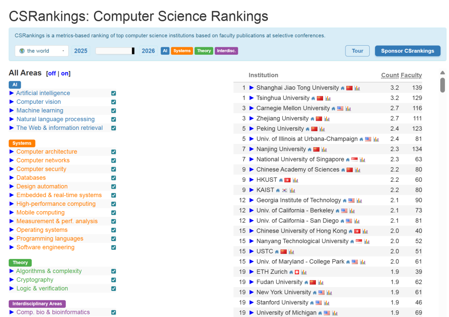Show bar chart for University of Michigan
Image resolution: width=449 pixels, height=317 pixels.
335,313
